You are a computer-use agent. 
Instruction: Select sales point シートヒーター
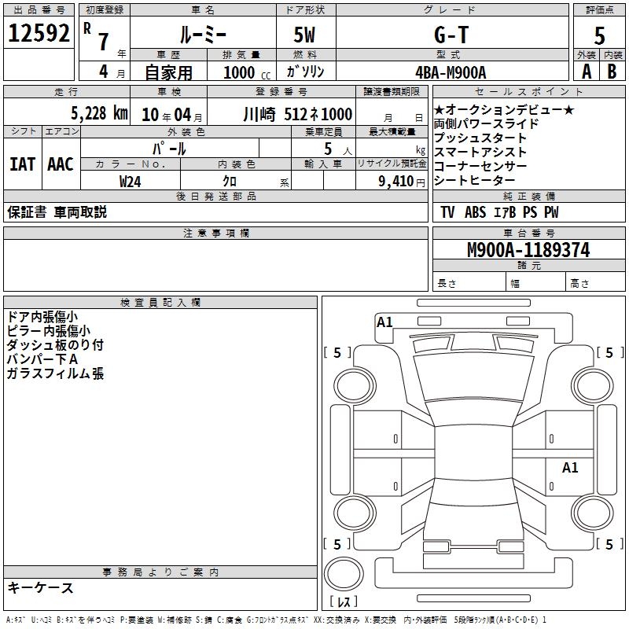point(474,180)
